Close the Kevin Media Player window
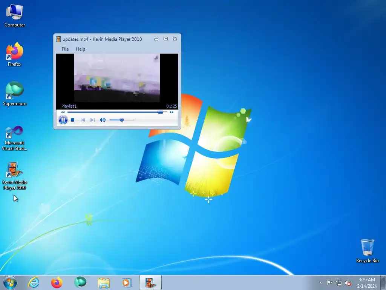The image size is (386, 290). click(x=175, y=39)
